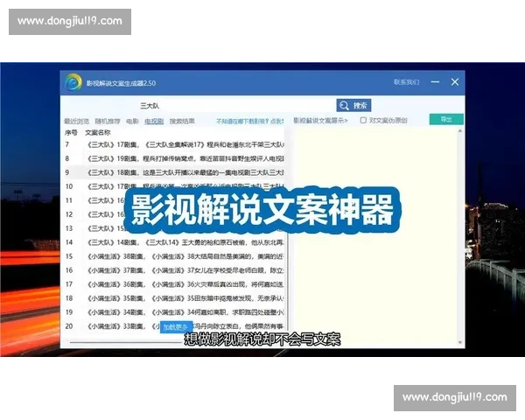Click inside the cream-colored 文案 display area
This screenshot has width=525, height=420.
[374, 236]
